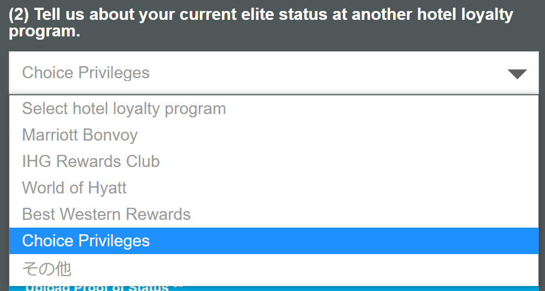
Task: Select the Best Western loyalty entry
Action: pos(107,214)
